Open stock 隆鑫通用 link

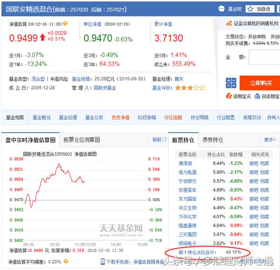coord(188,226)
